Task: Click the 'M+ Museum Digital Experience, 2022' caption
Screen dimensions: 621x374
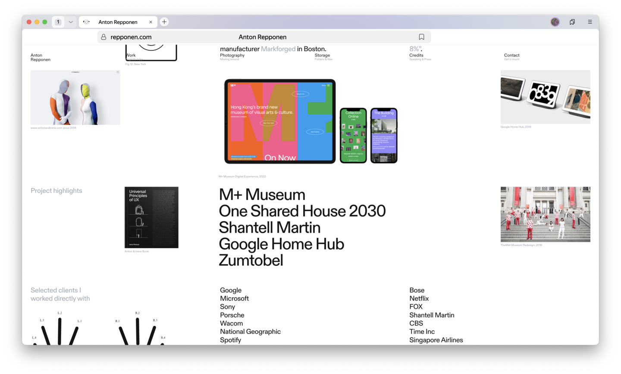Action: (242, 177)
